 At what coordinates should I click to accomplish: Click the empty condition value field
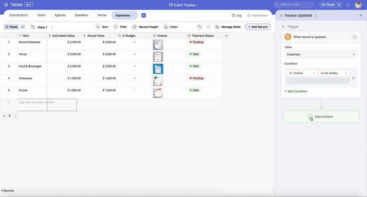[x=318, y=81]
